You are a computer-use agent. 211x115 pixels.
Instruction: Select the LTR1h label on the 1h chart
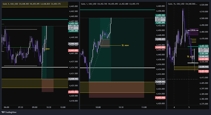coord(193,30)
